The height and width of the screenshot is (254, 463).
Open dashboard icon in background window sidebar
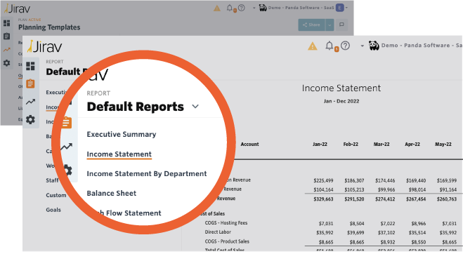click(7, 23)
